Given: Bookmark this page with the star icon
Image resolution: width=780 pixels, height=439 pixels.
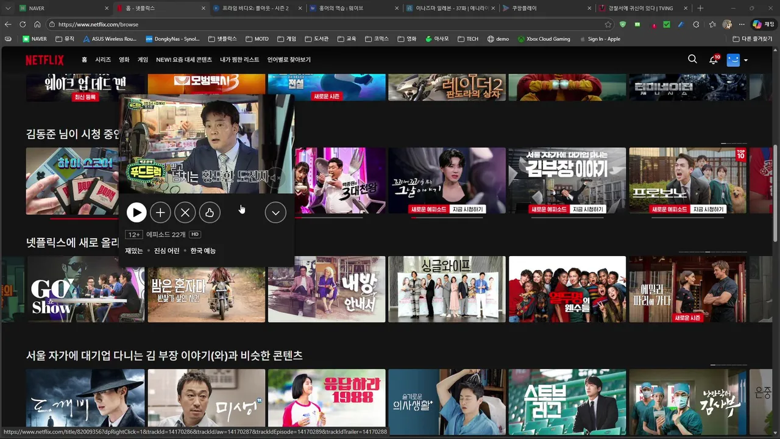Looking at the screenshot, I should [608, 24].
